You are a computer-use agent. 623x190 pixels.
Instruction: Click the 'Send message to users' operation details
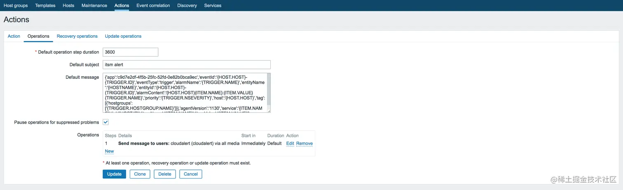click(x=178, y=143)
